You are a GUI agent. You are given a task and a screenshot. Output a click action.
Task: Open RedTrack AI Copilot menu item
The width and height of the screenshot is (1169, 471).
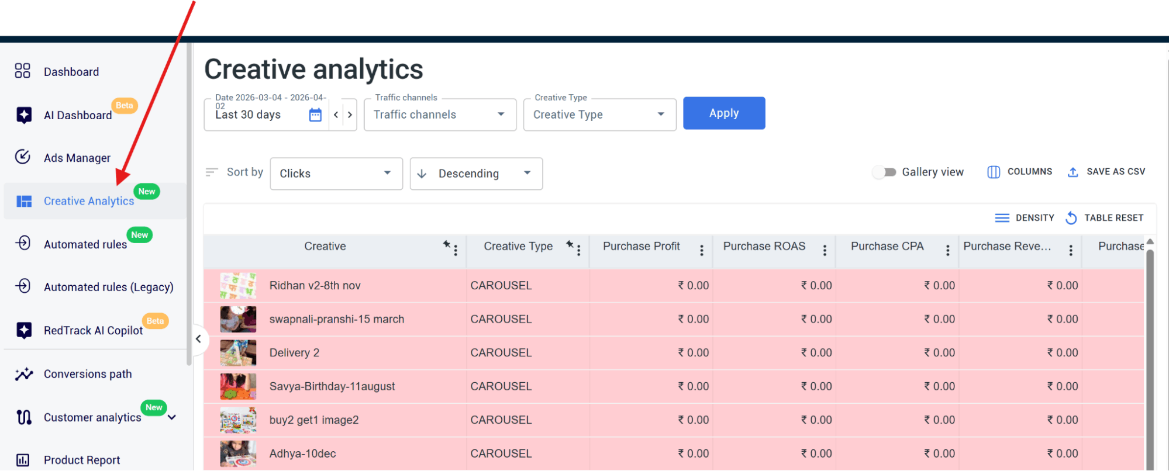pyautogui.click(x=94, y=331)
